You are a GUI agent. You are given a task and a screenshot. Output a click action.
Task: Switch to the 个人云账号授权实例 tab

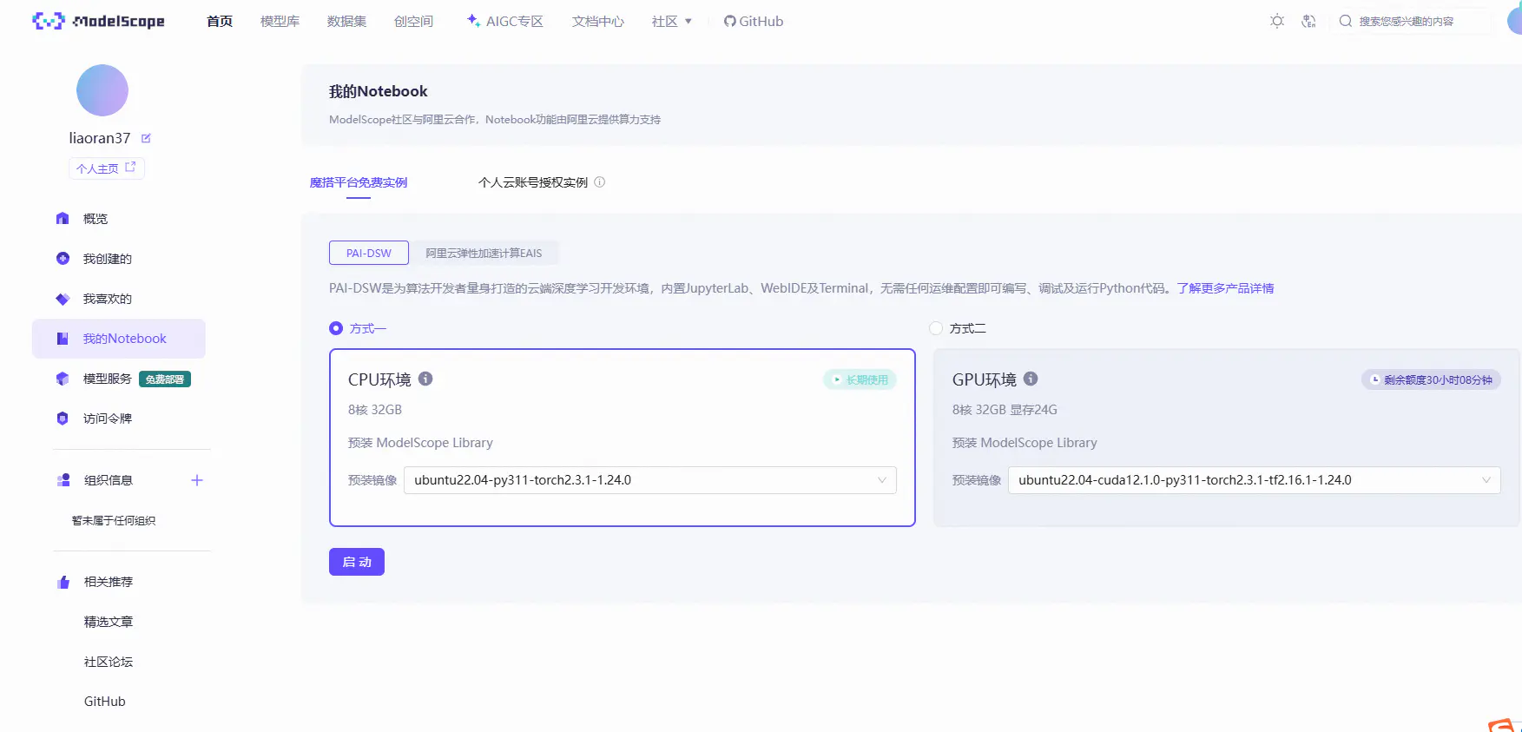(533, 182)
